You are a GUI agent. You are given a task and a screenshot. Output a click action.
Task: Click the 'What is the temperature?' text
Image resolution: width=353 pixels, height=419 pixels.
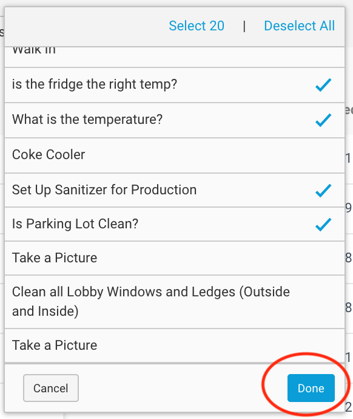pos(87,119)
